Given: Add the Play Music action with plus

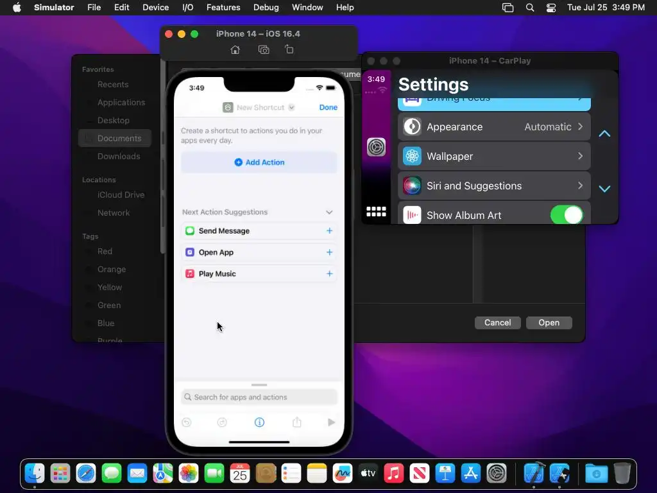Looking at the screenshot, I should [x=329, y=273].
